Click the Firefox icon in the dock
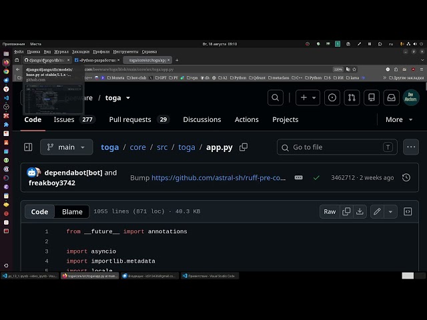This screenshot has height=320, width=427. [x=6, y=62]
